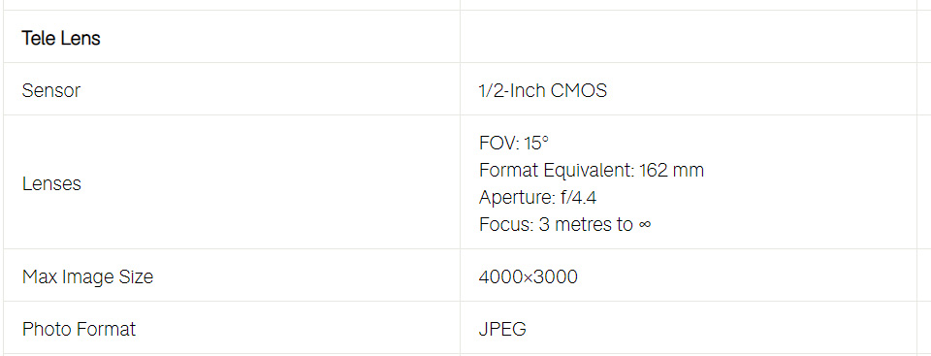Select the Photo Format label
The width and height of the screenshot is (931, 356).
coord(79,329)
